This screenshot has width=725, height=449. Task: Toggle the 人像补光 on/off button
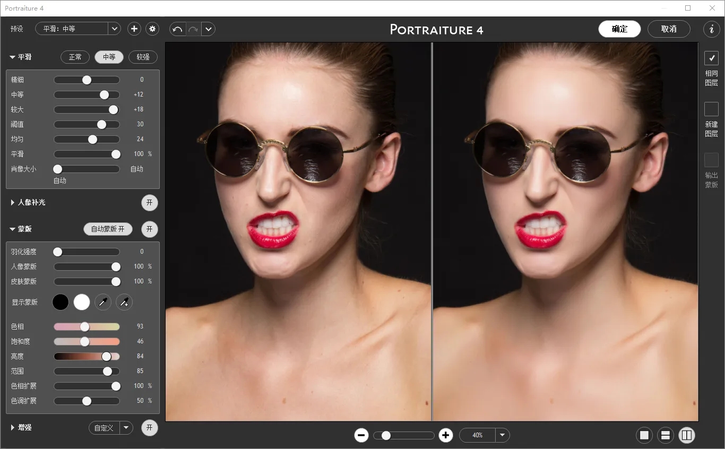tap(150, 203)
